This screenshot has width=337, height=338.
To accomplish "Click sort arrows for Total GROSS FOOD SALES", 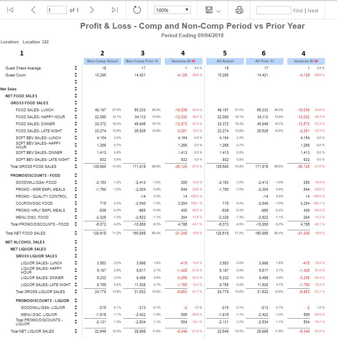I will point(76,166).
